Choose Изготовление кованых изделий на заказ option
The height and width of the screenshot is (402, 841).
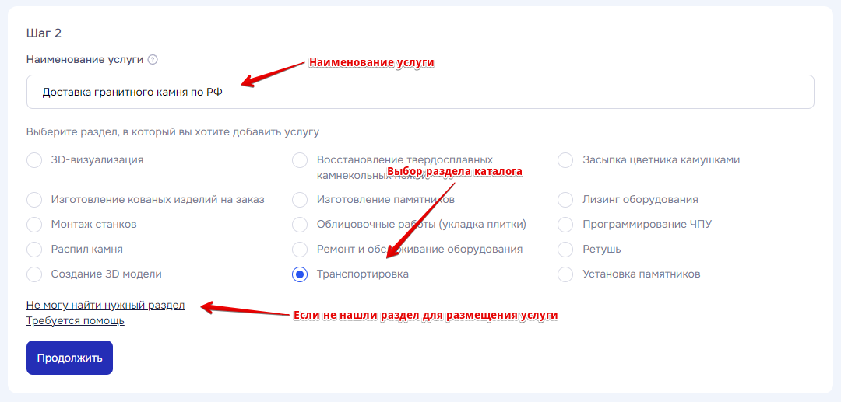pyautogui.click(x=34, y=200)
